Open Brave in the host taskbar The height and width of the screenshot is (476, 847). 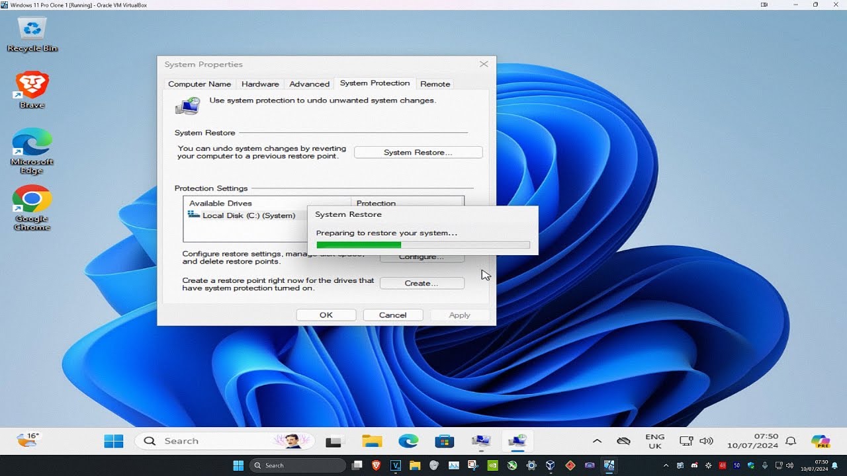(377, 465)
